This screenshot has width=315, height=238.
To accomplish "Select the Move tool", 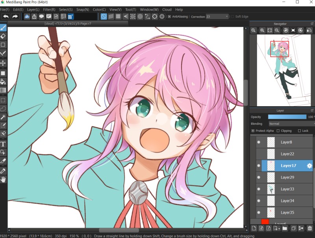I will 3,63.
